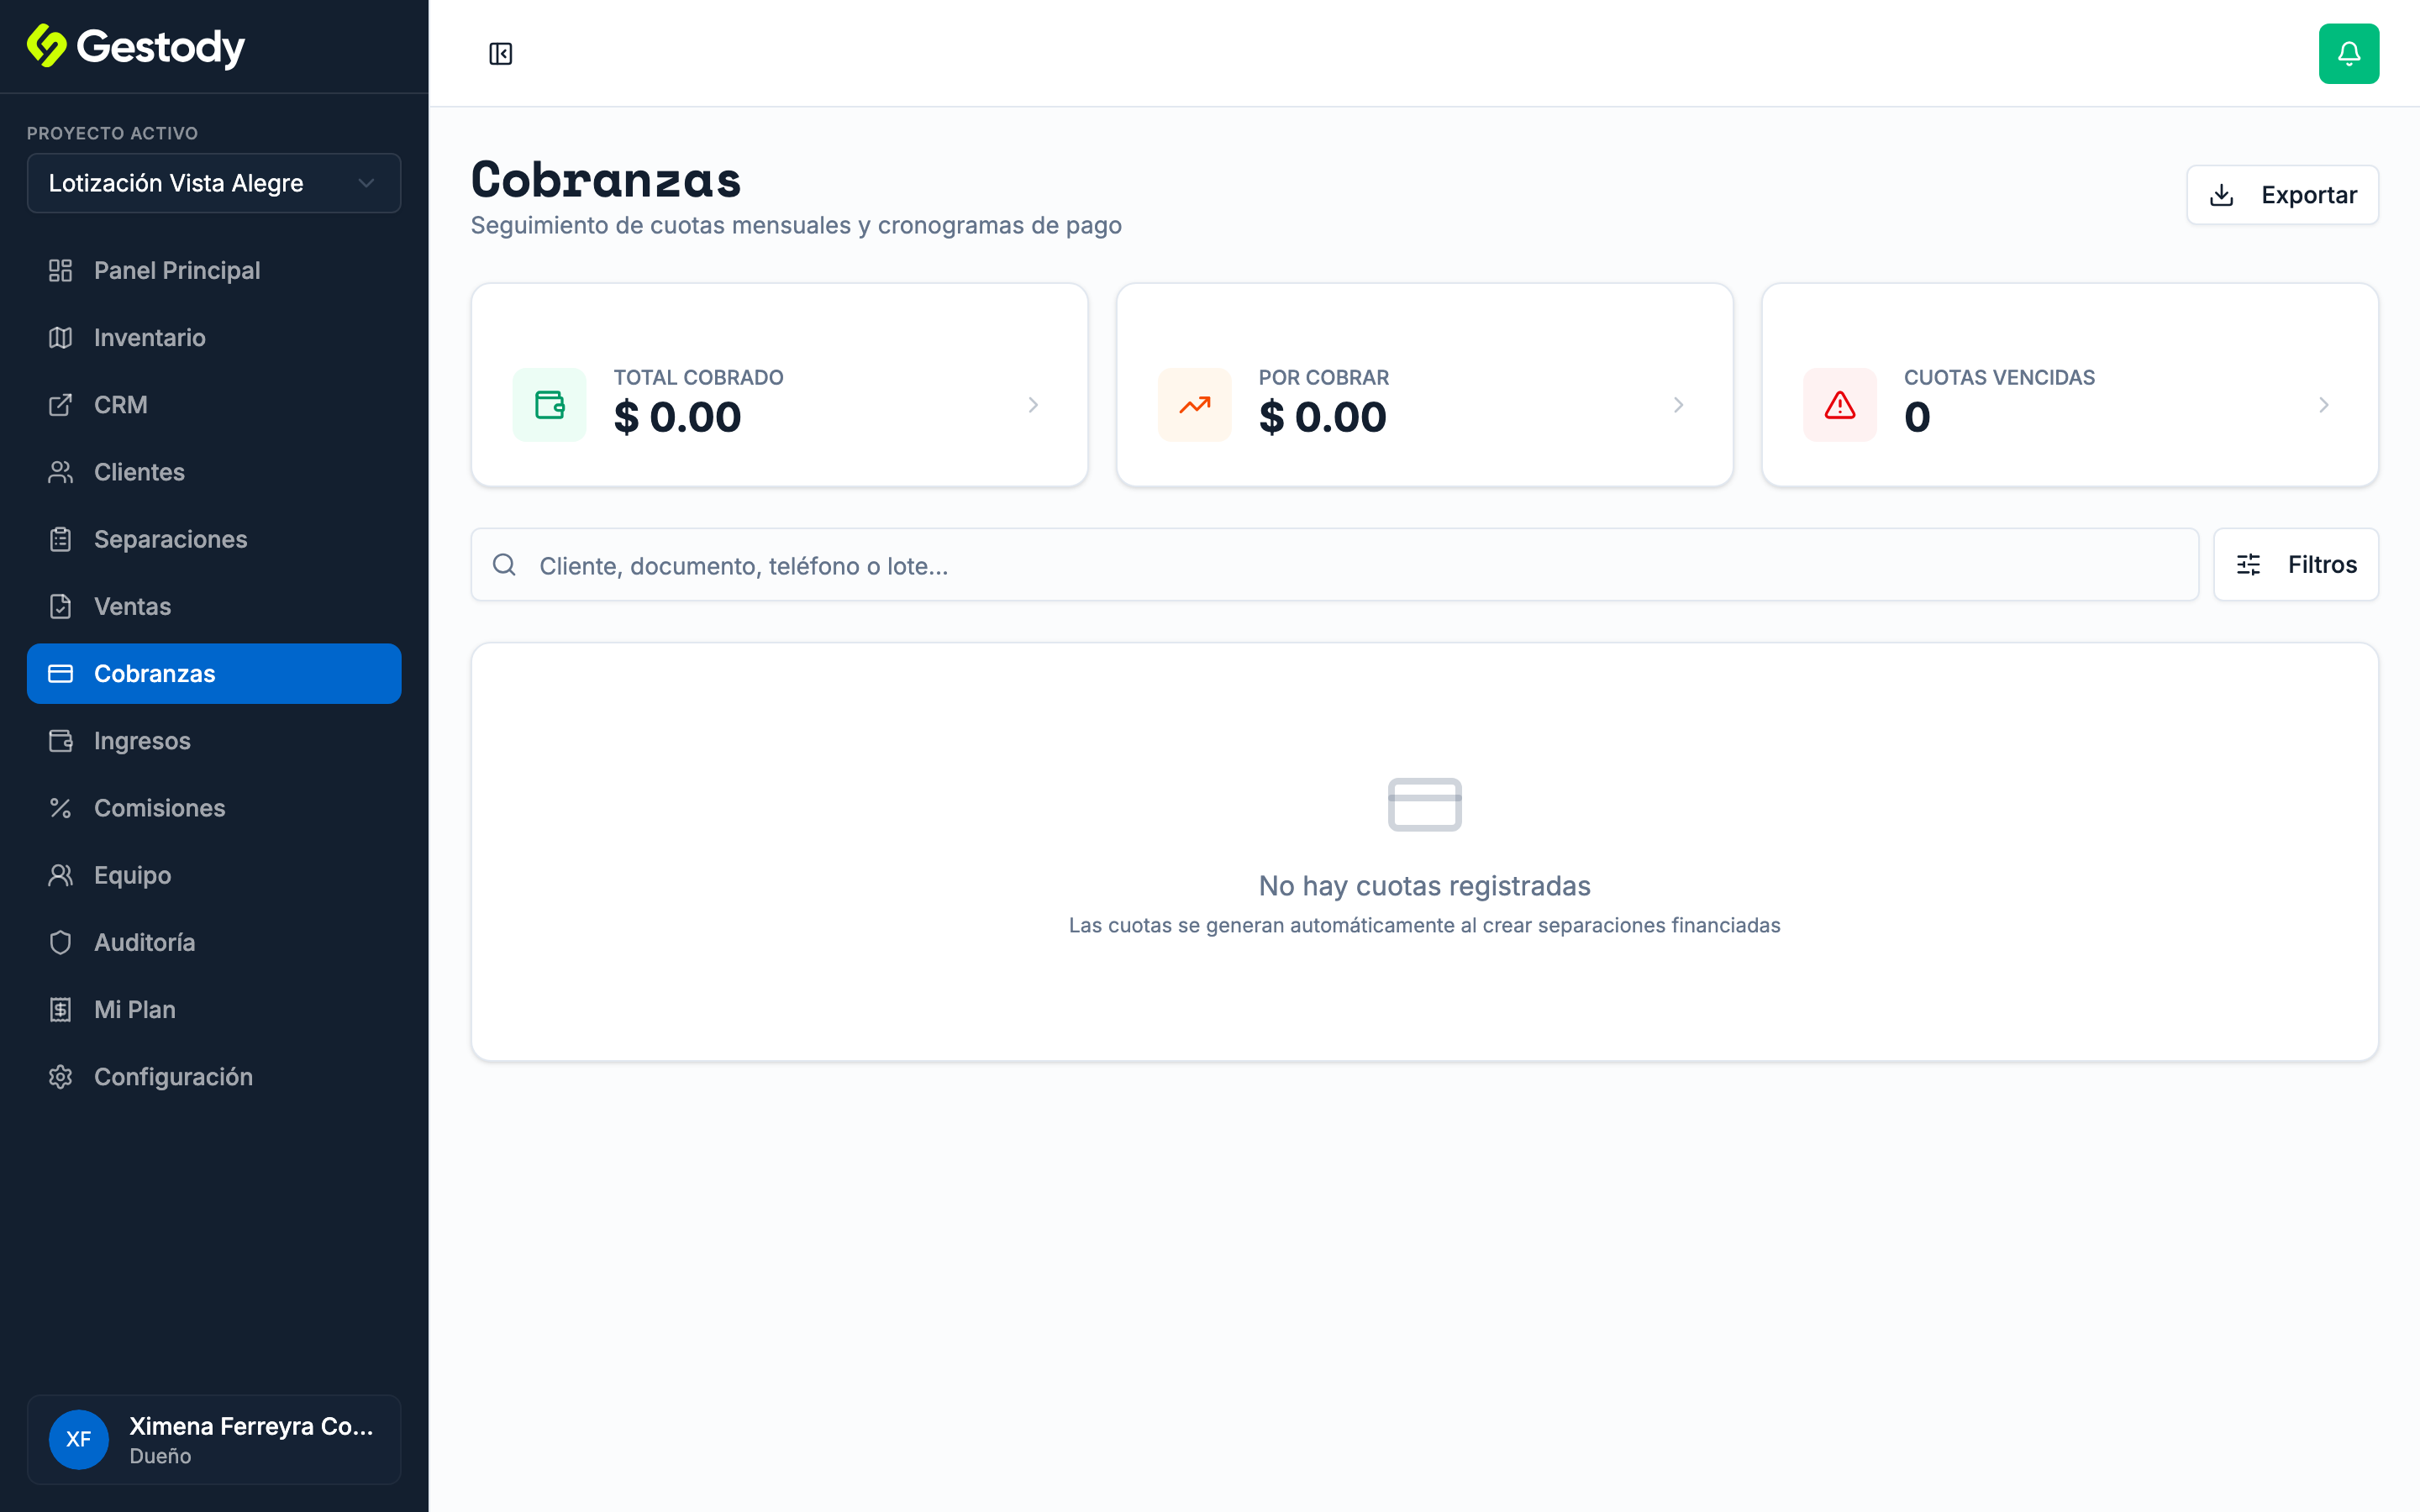Click the Mi Plan receipt icon
Image resolution: width=2420 pixels, height=1512 pixels.
(60, 1010)
